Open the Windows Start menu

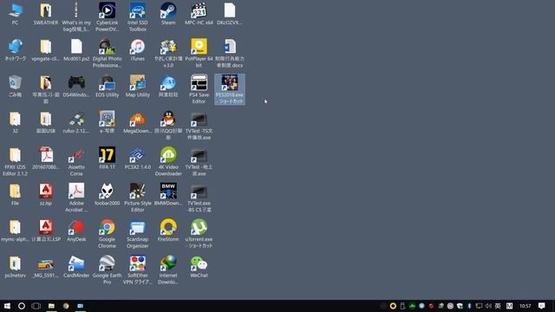[x=7, y=306]
